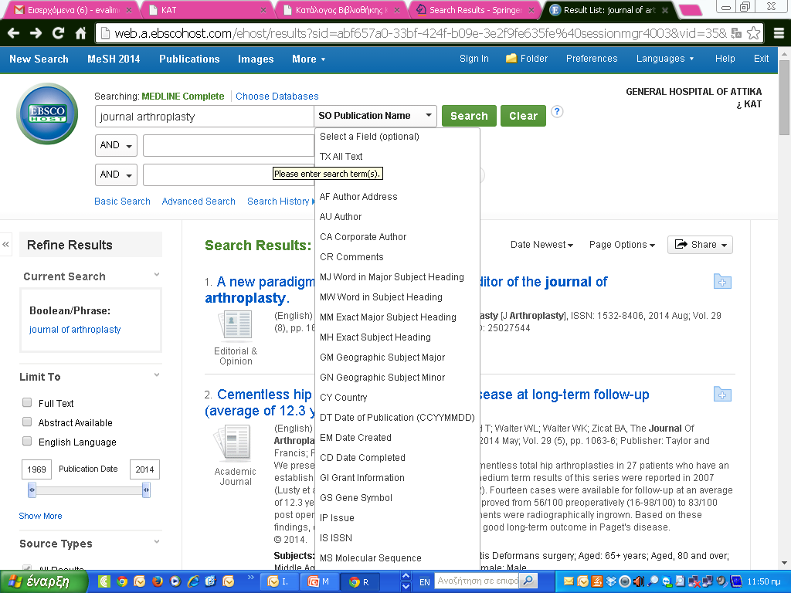Click the right handle of Publication Date slider
The image size is (791, 593).
click(146, 490)
